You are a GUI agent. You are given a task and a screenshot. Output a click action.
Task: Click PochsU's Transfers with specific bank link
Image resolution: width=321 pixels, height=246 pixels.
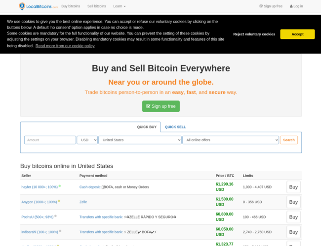101,217
